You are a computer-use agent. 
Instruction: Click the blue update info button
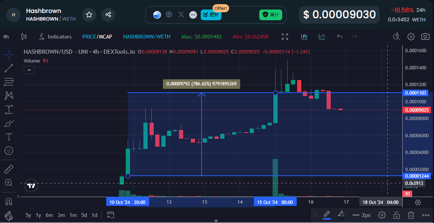[x=211, y=15]
